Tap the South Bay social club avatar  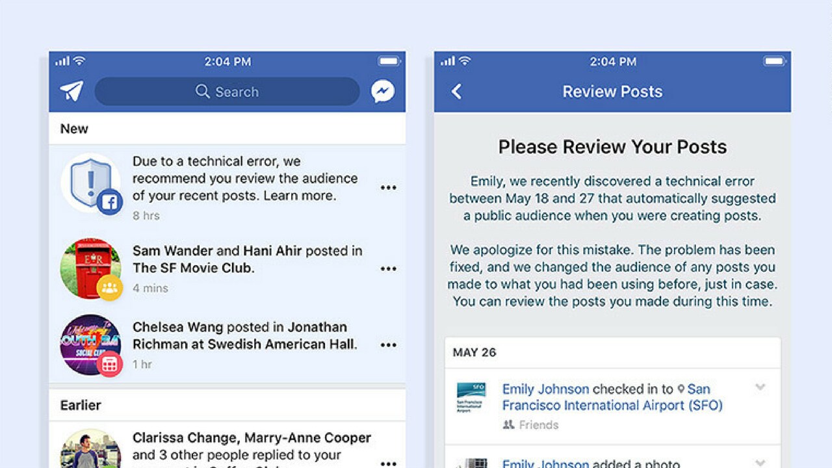tap(91, 344)
